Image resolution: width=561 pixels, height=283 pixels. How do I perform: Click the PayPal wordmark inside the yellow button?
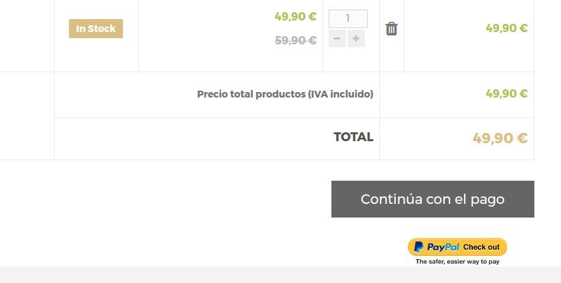pyautogui.click(x=443, y=247)
